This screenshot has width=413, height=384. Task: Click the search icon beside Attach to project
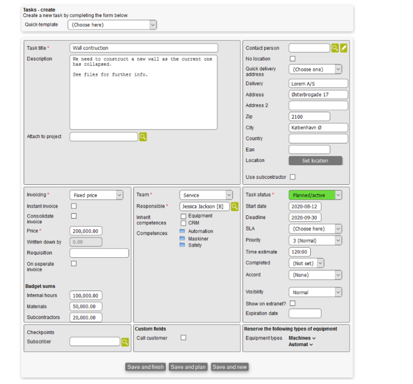pos(143,137)
